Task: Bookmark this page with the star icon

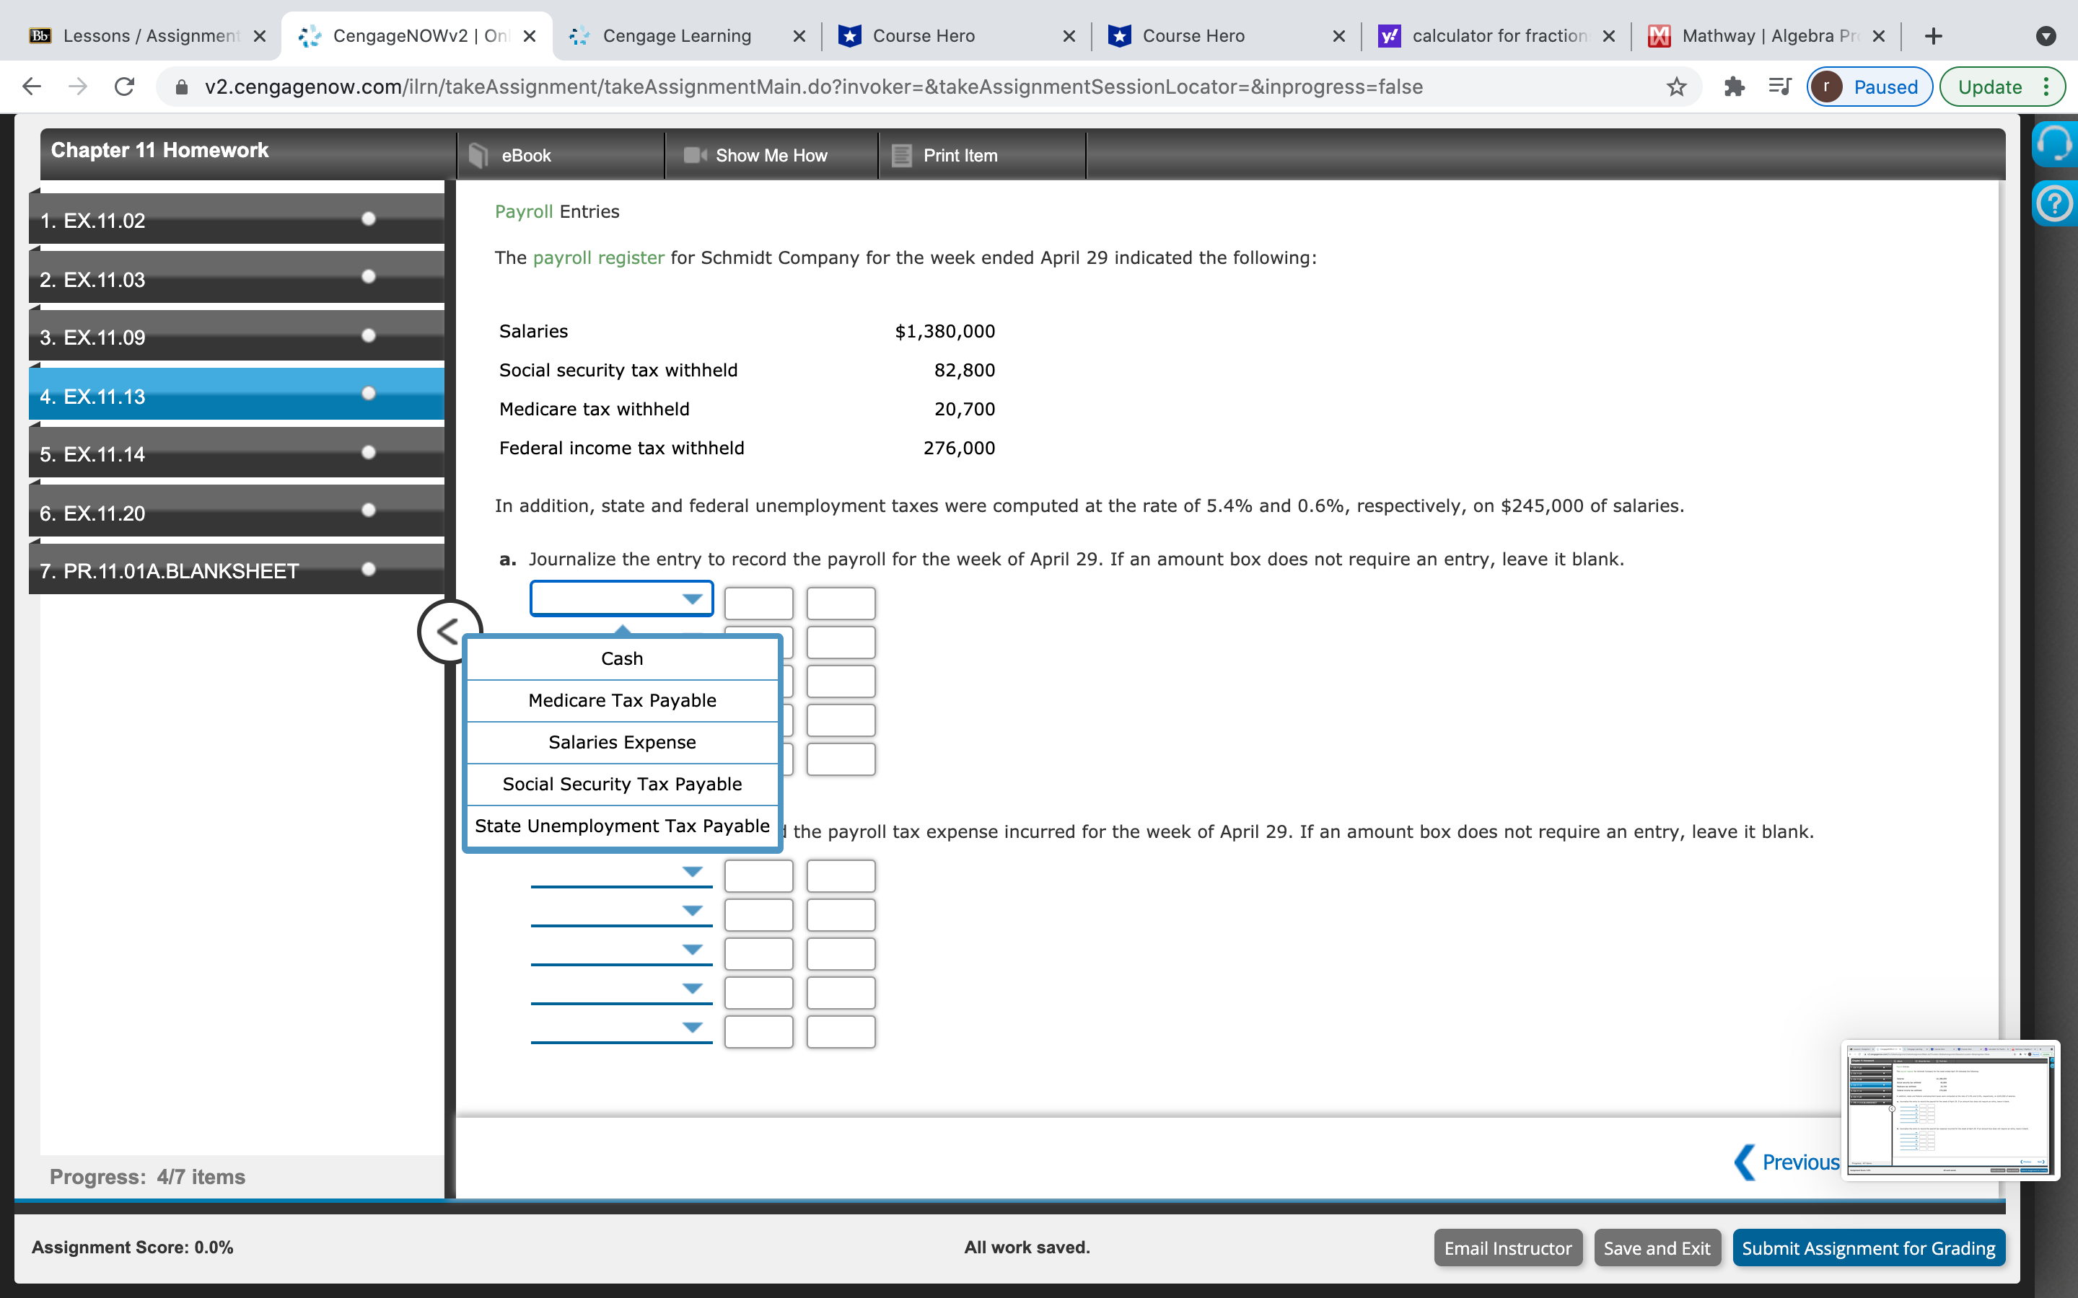Action: (x=1676, y=87)
